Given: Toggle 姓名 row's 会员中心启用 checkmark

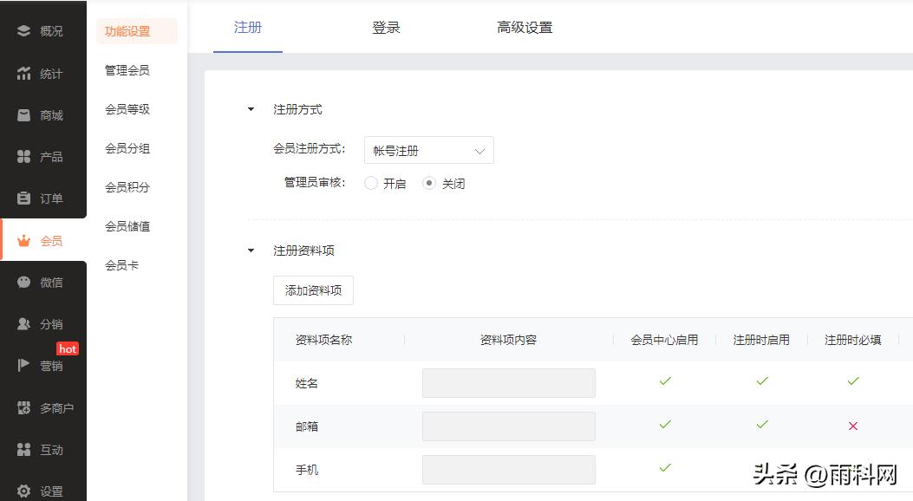Looking at the screenshot, I should [x=663, y=381].
